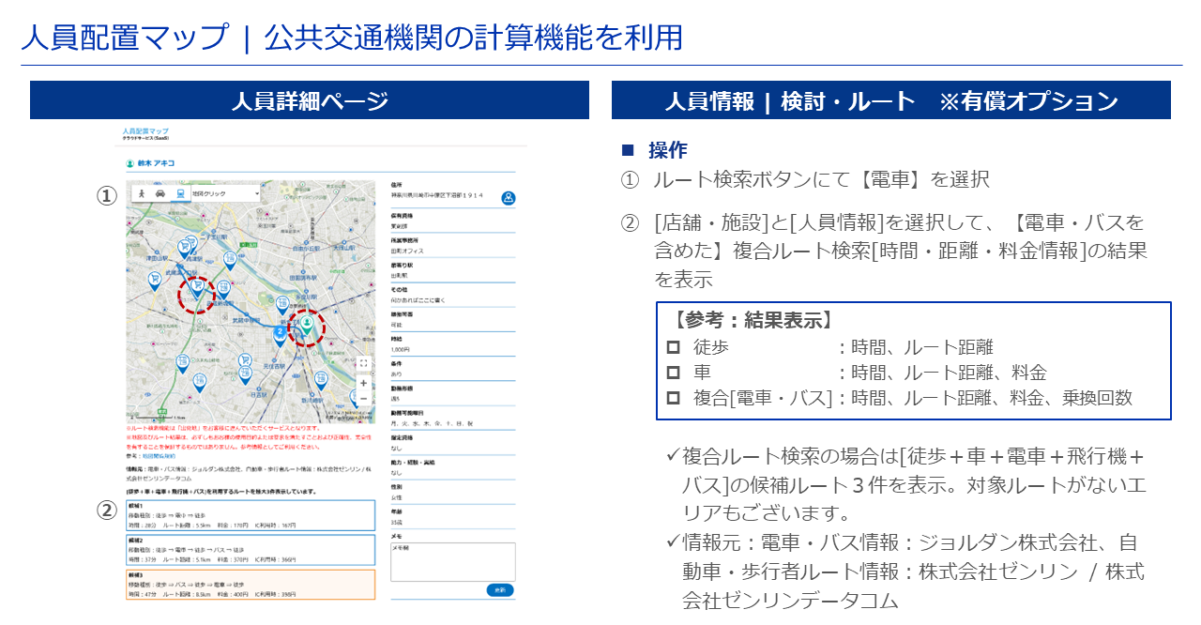The height and width of the screenshot is (625, 1201).
Task: Click the memo text field
Action: 452,561
